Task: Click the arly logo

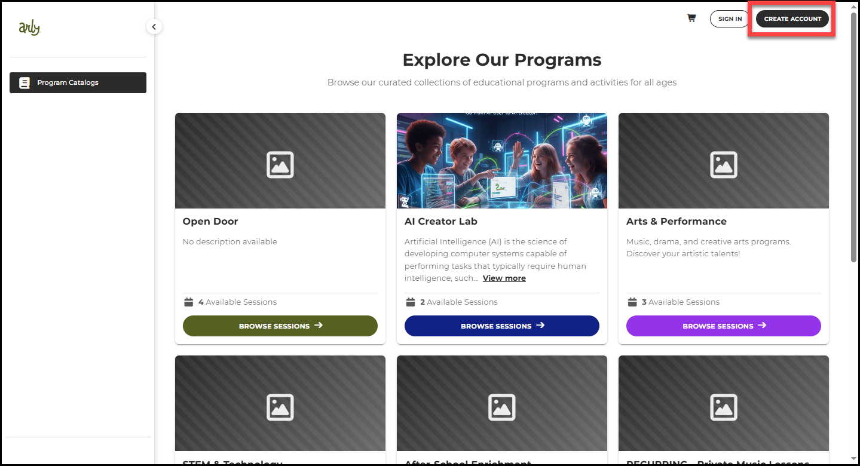Action: 29,27
